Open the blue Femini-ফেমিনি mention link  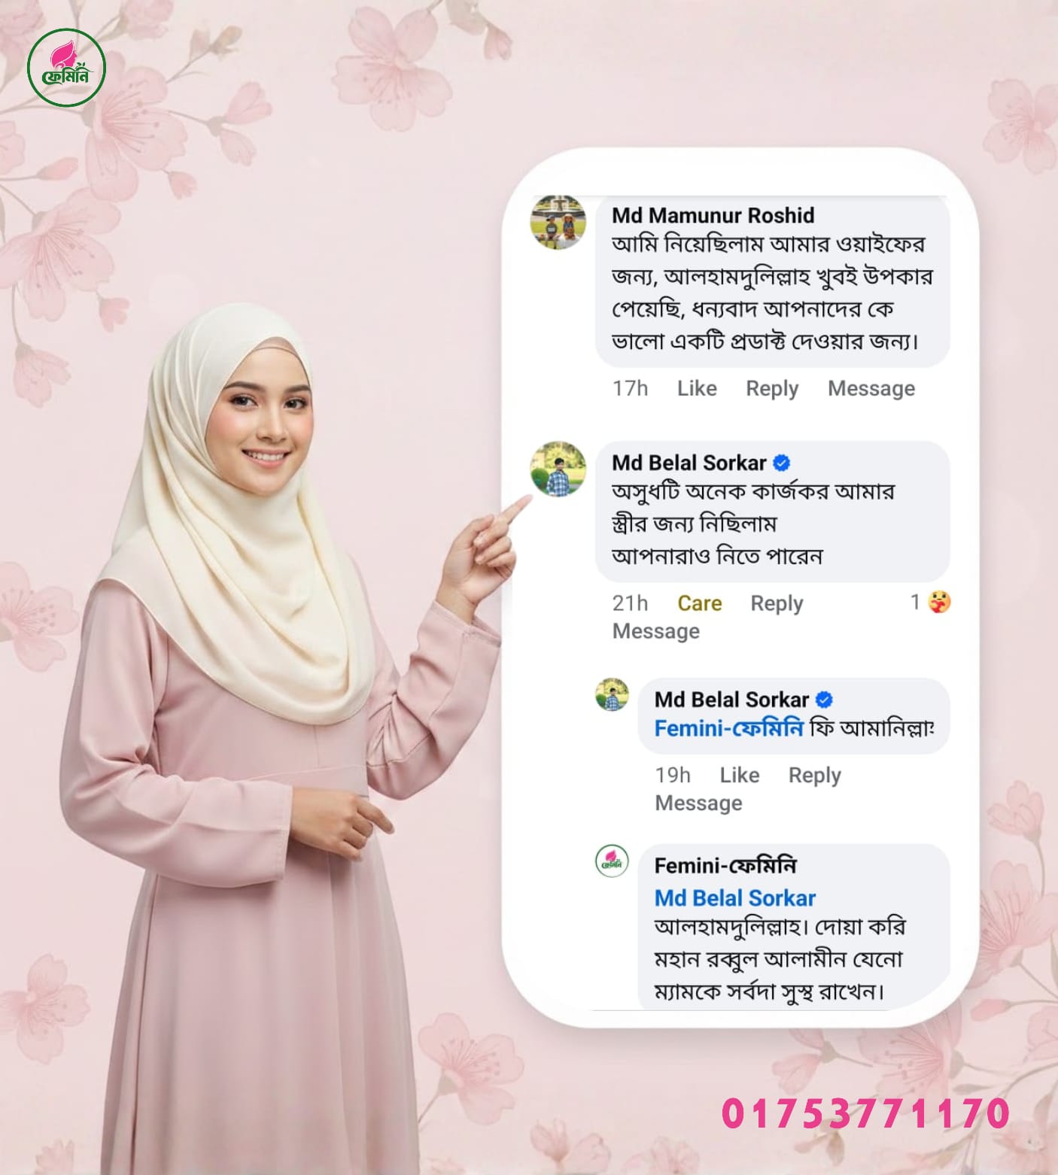tap(729, 728)
